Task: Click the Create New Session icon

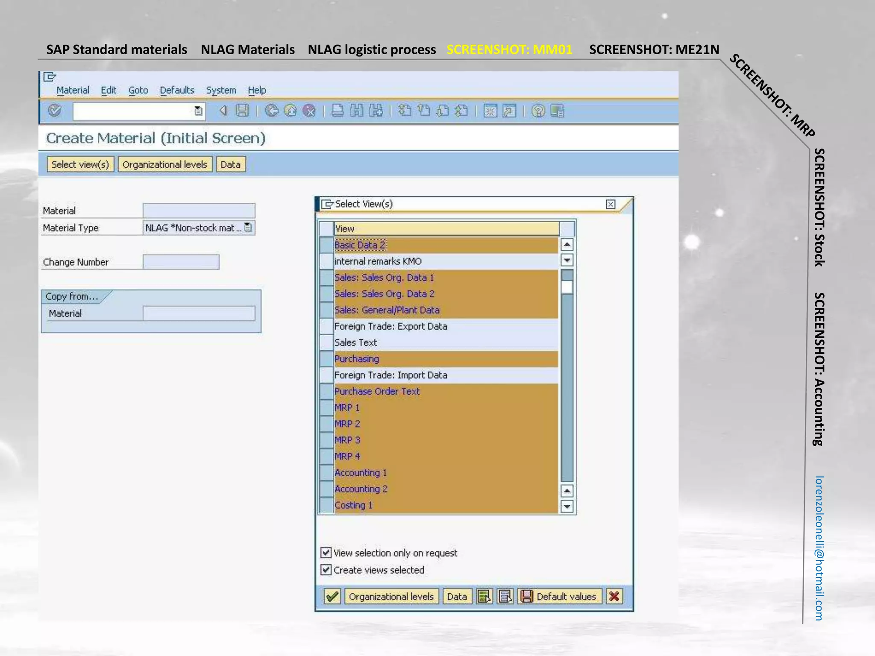Action: point(490,111)
